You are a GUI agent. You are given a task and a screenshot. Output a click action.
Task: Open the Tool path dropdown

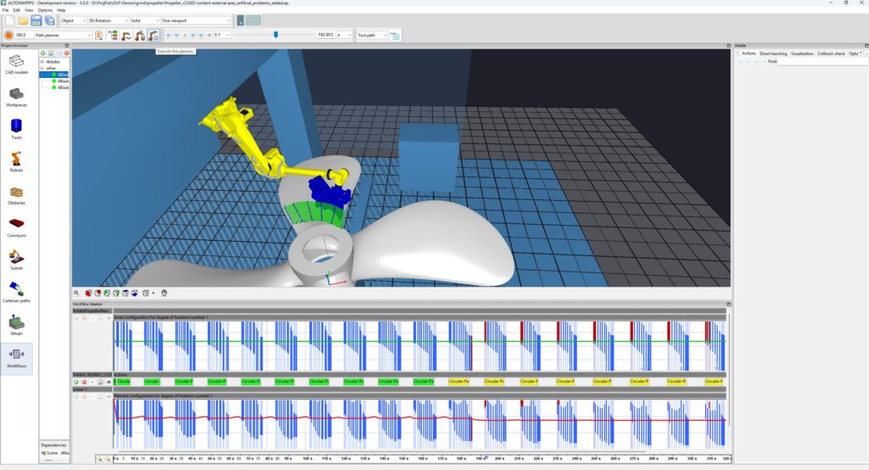372,35
